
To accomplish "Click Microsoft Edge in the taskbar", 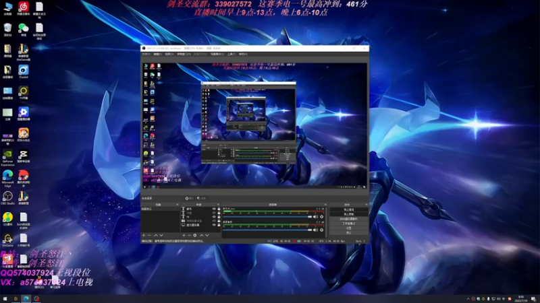I will 26,299.
